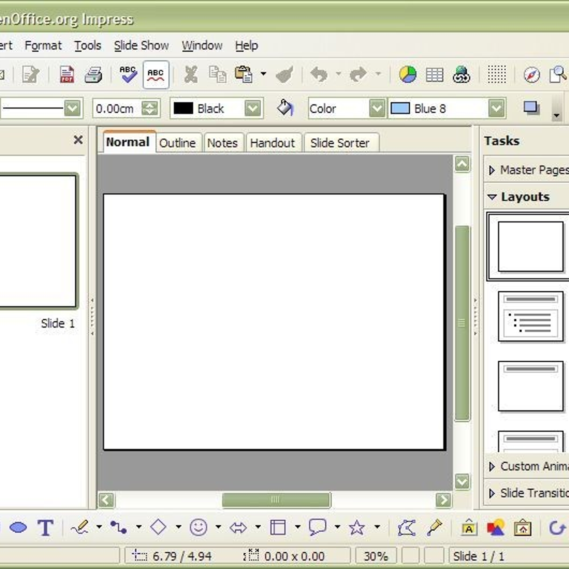This screenshot has width=569, height=569.
Task: Open the Blue 8 fill color dropdown
Action: (x=497, y=108)
